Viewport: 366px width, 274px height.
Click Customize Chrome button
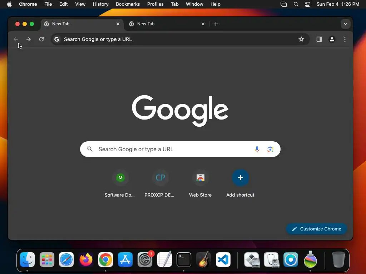(x=316, y=229)
